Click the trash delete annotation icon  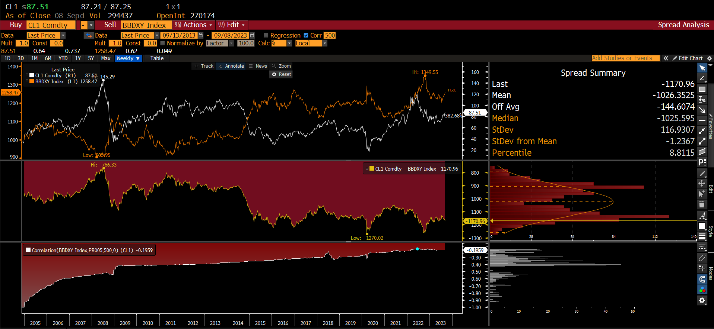(702, 204)
